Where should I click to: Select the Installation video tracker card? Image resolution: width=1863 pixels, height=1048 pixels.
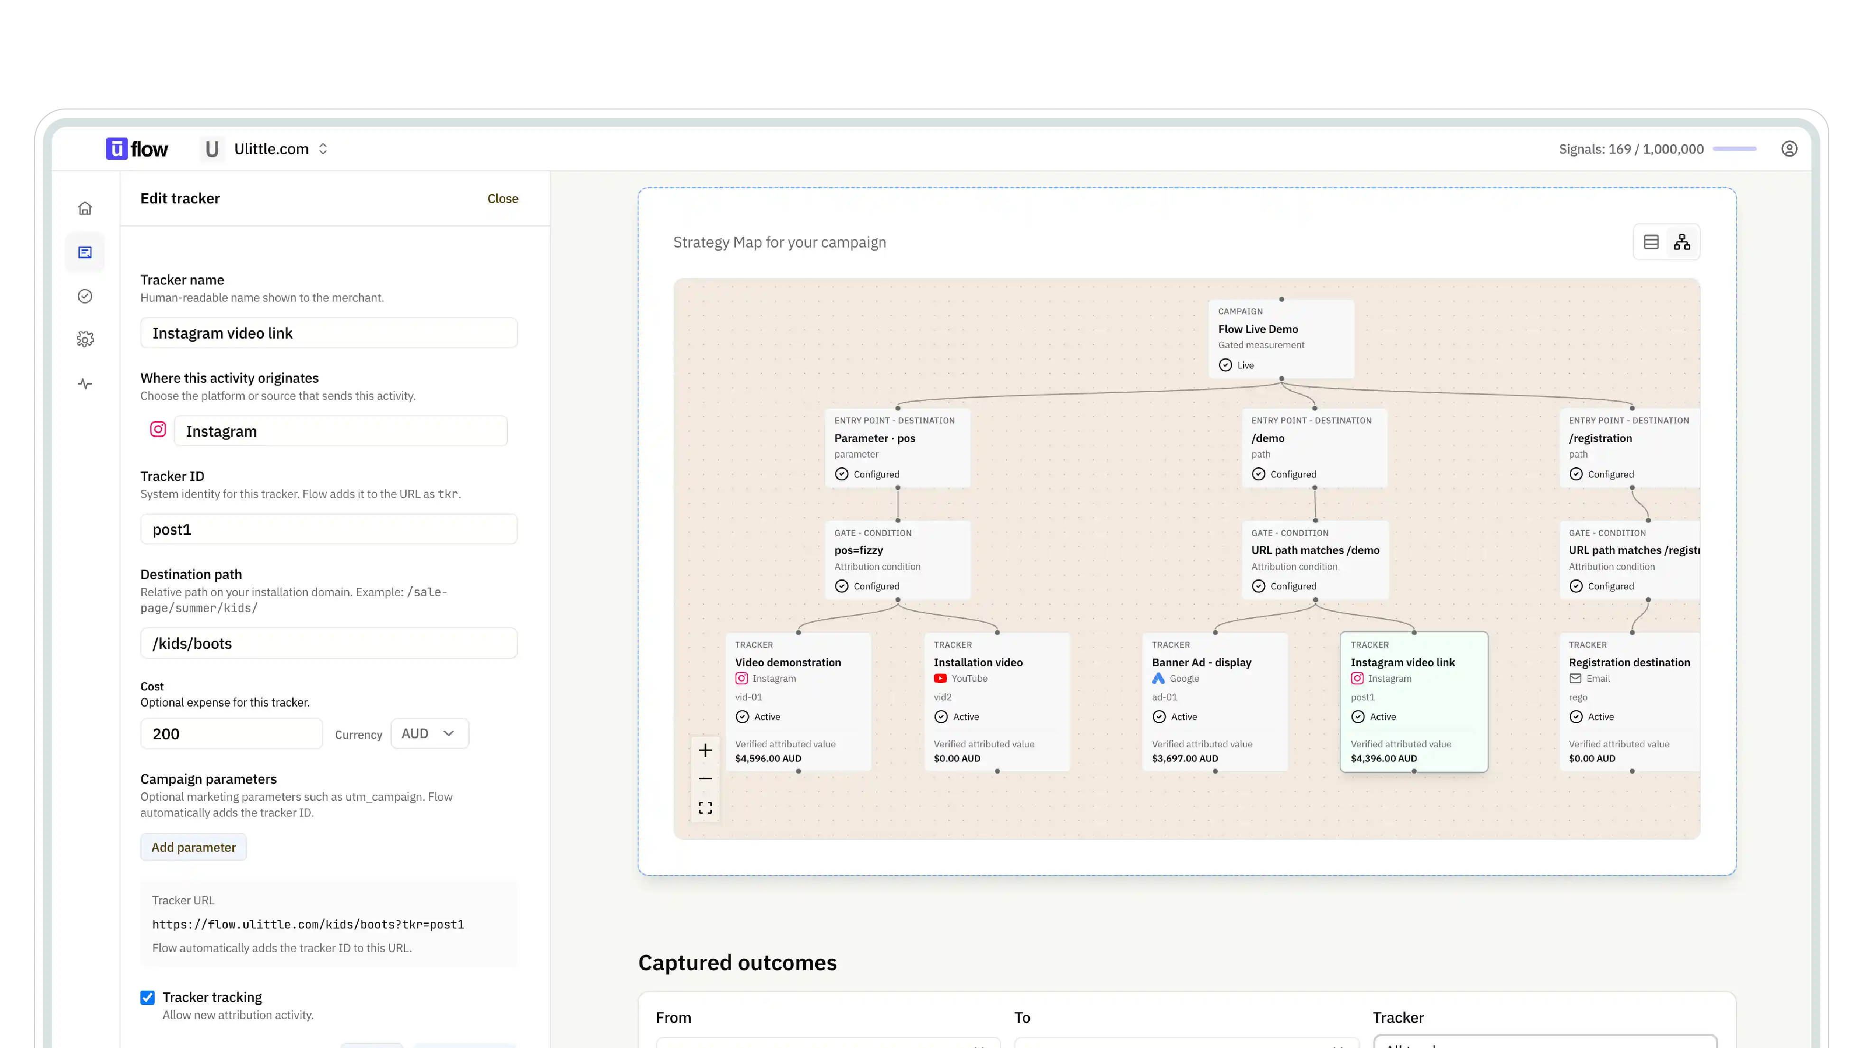pos(997,702)
